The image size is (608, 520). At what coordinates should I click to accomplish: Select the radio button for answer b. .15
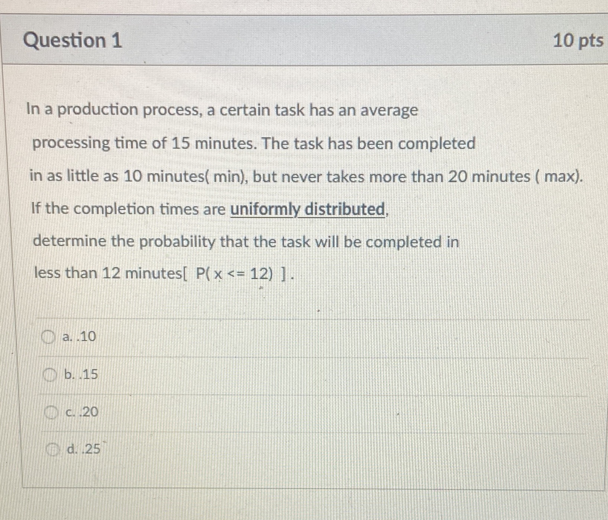(51, 375)
